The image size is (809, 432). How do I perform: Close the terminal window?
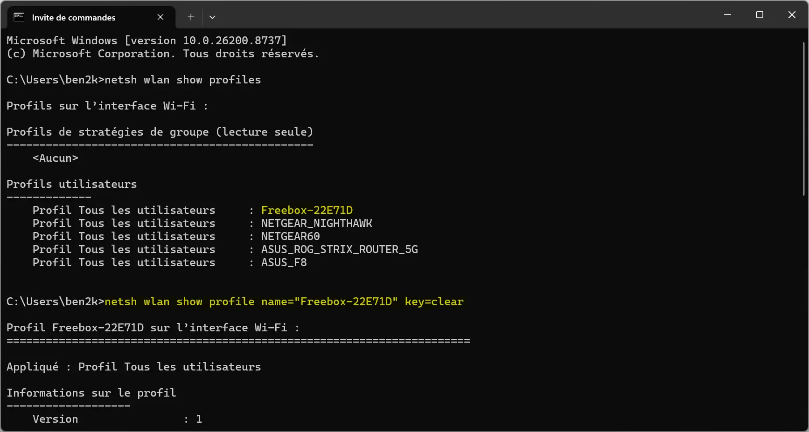(792, 15)
